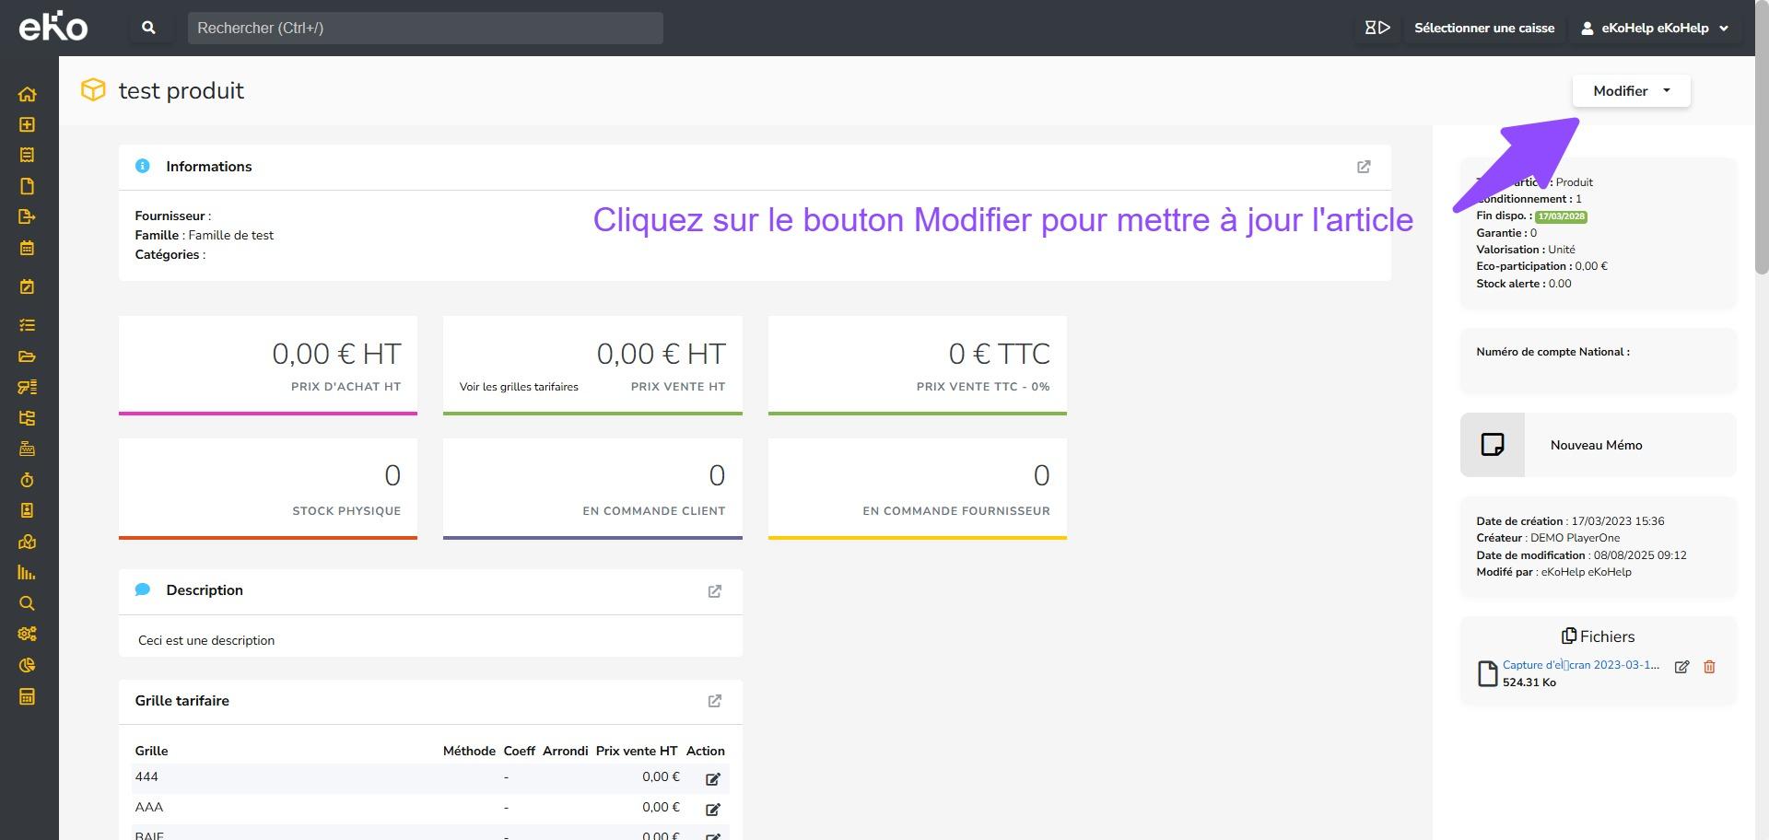Screen dimensions: 1769x840
Task: Open the Capture d'écran file link
Action: (x=1580, y=665)
